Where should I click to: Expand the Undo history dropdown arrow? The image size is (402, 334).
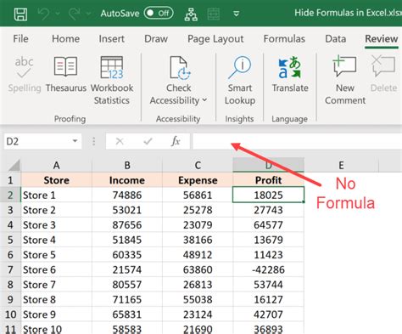58,14
